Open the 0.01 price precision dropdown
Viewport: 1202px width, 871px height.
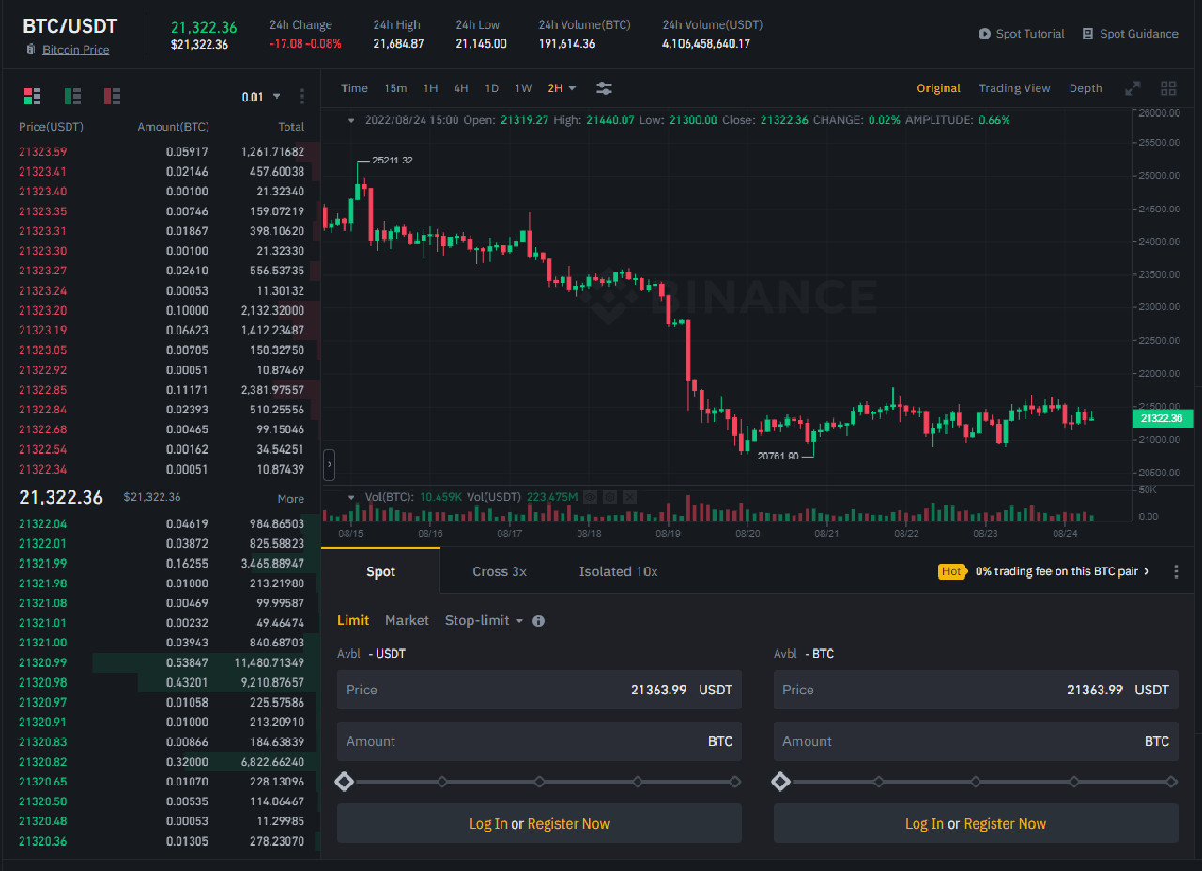[x=260, y=96]
